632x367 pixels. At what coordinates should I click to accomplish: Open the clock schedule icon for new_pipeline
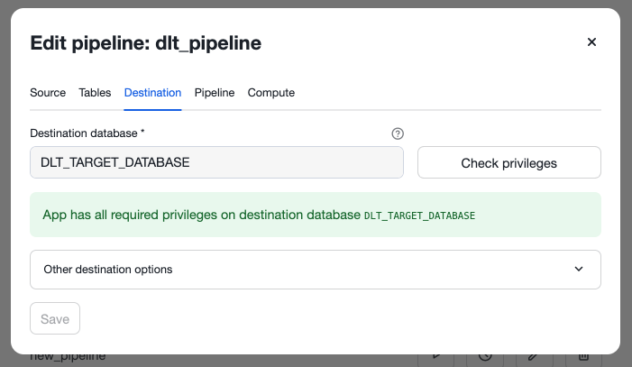pos(485,357)
